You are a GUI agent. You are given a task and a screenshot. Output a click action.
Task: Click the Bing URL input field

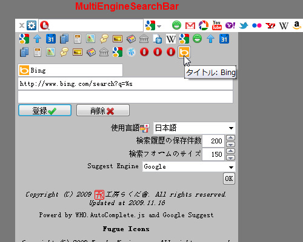[x=125, y=83]
